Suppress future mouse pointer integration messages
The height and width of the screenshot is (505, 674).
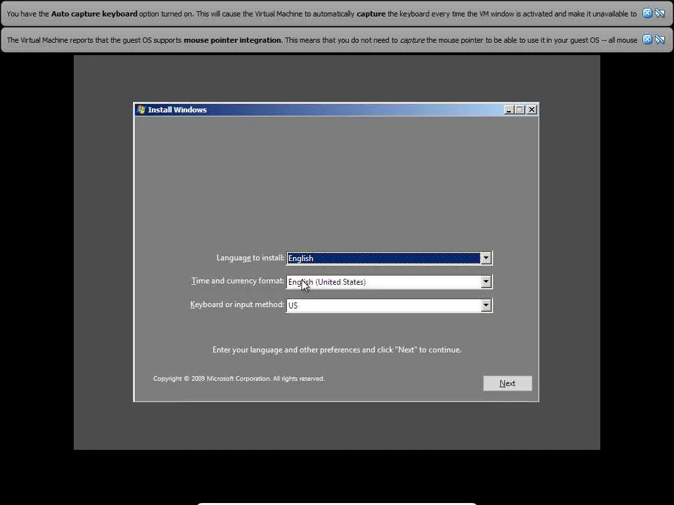click(x=660, y=39)
